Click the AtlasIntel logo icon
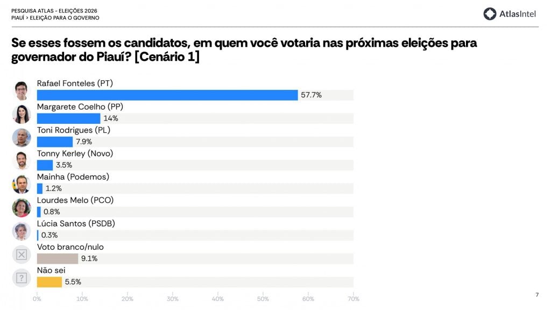 point(490,14)
